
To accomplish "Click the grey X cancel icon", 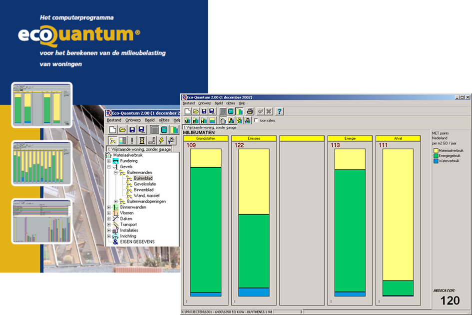I will coord(269,111).
